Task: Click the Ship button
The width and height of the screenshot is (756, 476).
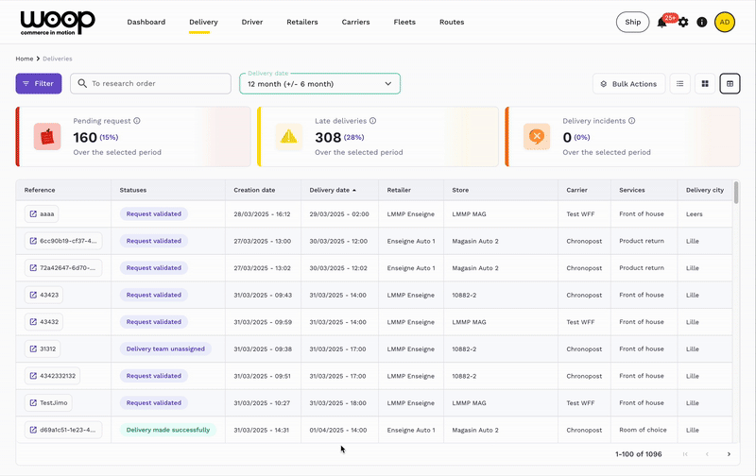Action: pos(632,22)
